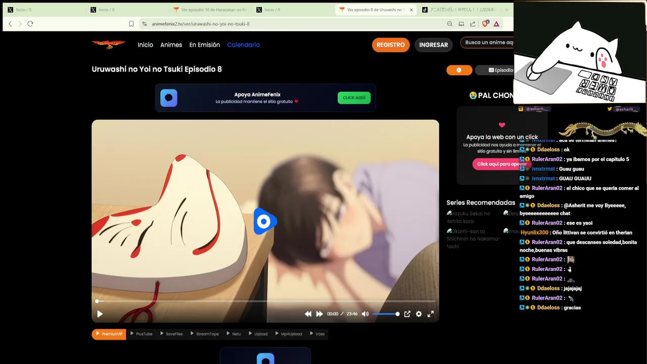The height and width of the screenshot is (364, 647).
Task: Switch to the PlusTube server
Action: [141, 334]
